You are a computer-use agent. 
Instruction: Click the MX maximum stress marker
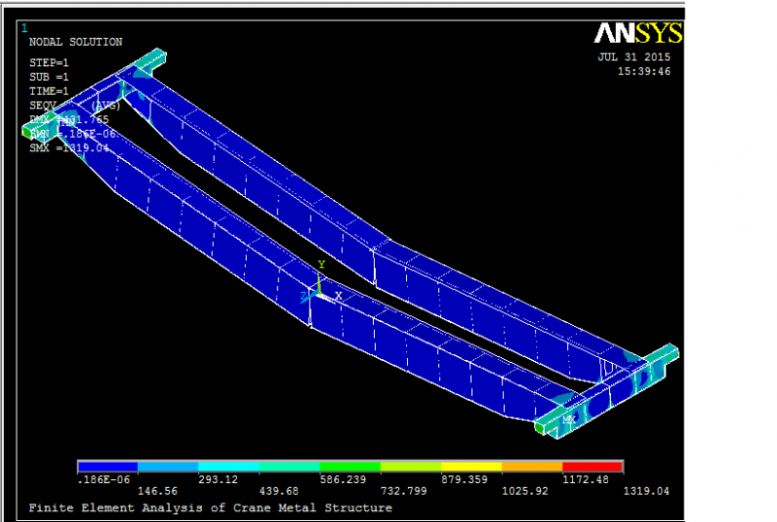(568, 420)
